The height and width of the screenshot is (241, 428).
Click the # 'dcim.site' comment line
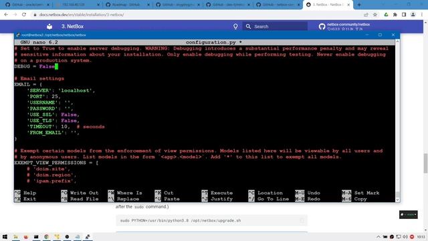[49, 169]
